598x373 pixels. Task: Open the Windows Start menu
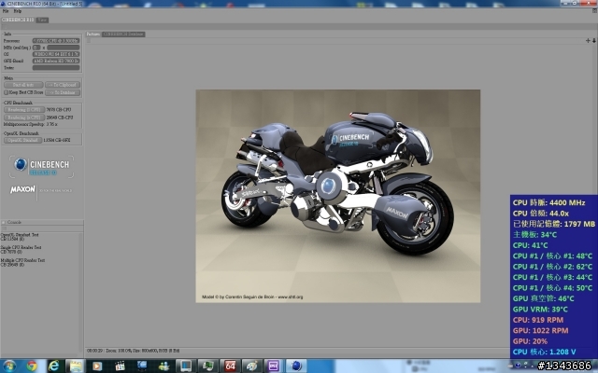click(8, 366)
